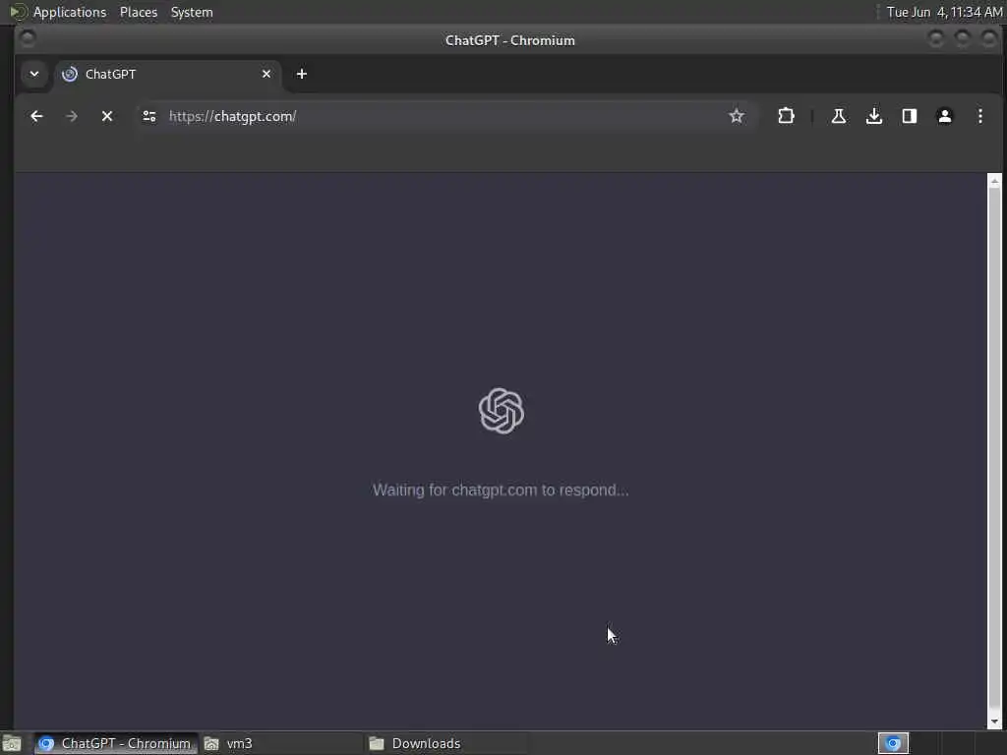Image resolution: width=1007 pixels, height=755 pixels.
Task: Click the 'Waiting for chatgpt.com to respond' text
Action: pos(501,490)
